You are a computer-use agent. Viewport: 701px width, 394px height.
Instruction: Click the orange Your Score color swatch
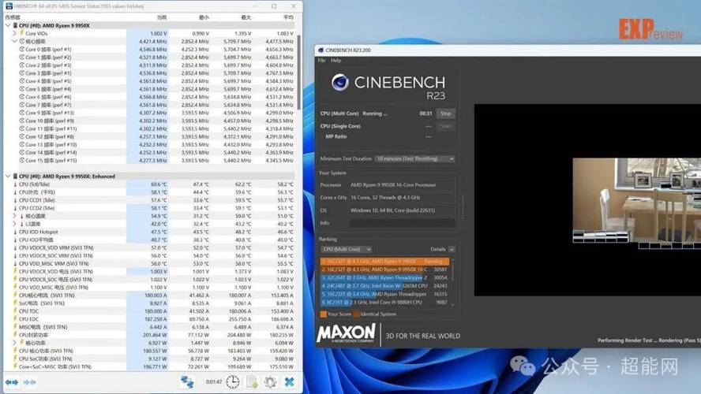click(x=323, y=314)
